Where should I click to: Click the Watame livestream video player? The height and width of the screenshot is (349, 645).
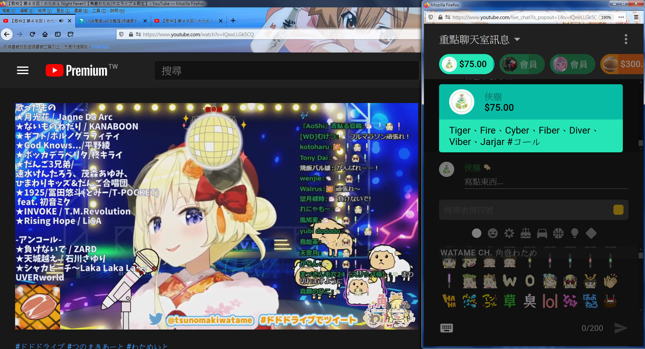pos(217,216)
